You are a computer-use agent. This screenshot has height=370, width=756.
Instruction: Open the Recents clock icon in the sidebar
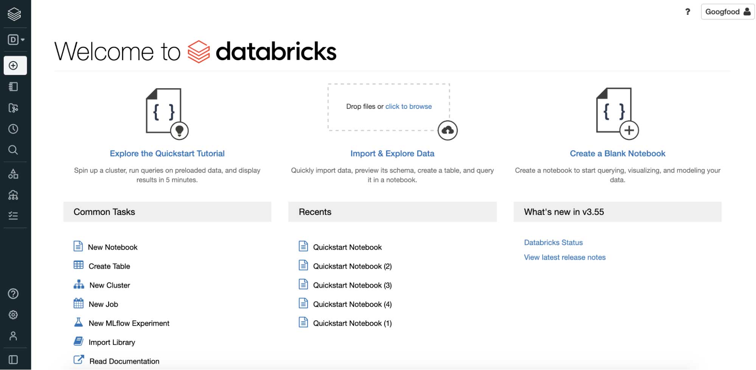[x=14, y=129]
